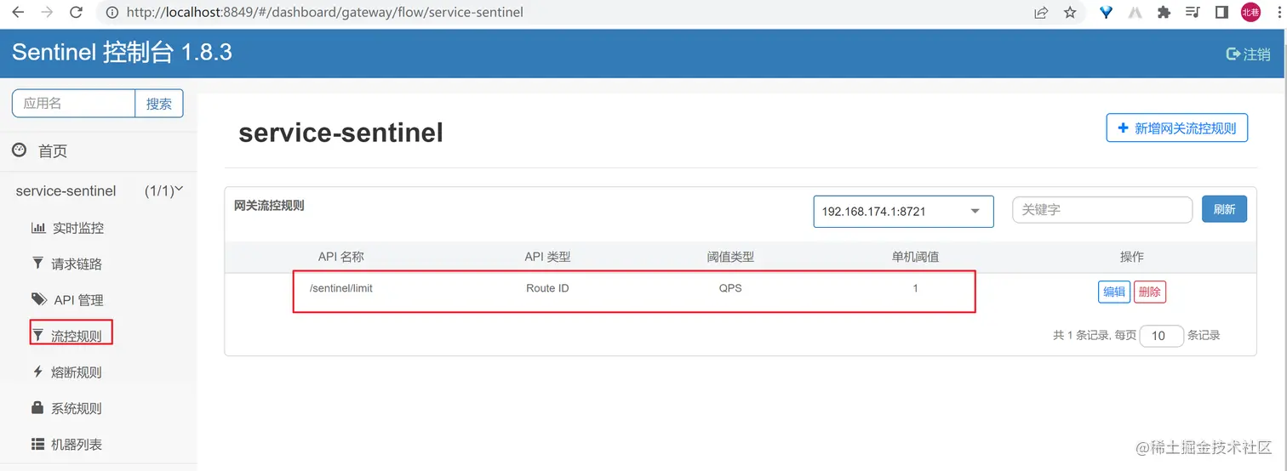This screenshot has height=471, width=1287.
Task: Click the site info icon in the address bar
Action: (x=112, y=13)
